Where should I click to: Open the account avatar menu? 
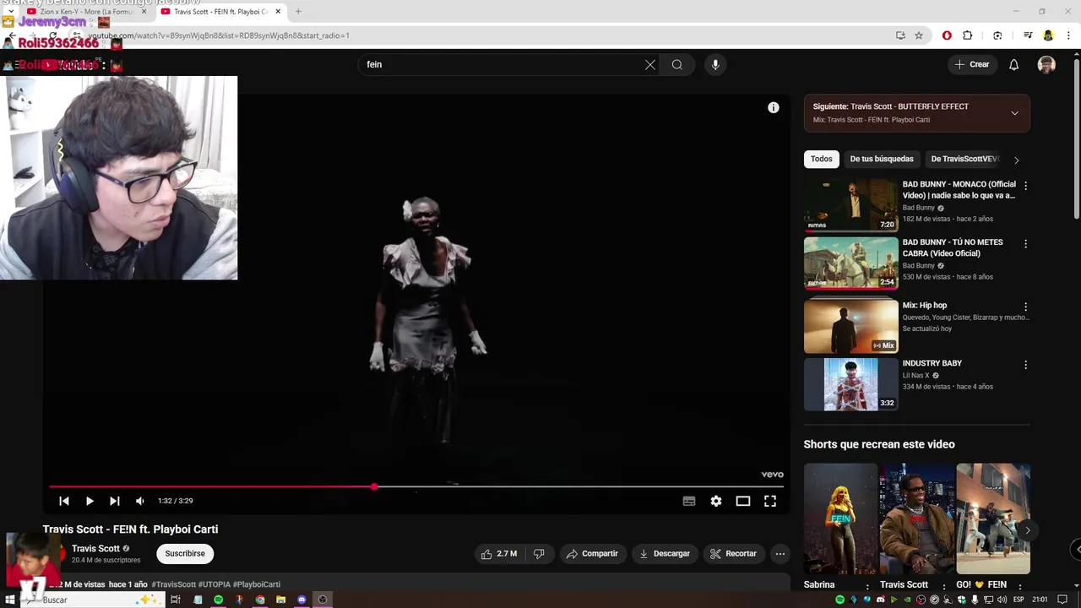pyautogui.click(x=1046, y=64)
